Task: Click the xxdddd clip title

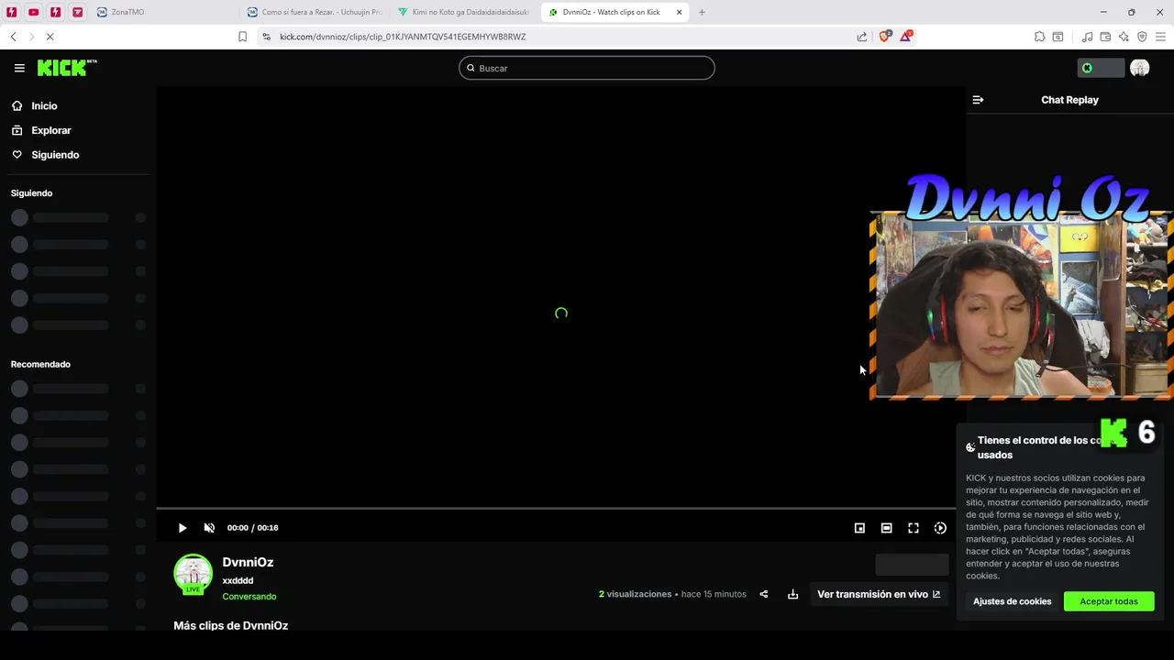Action: pos(238,581)
